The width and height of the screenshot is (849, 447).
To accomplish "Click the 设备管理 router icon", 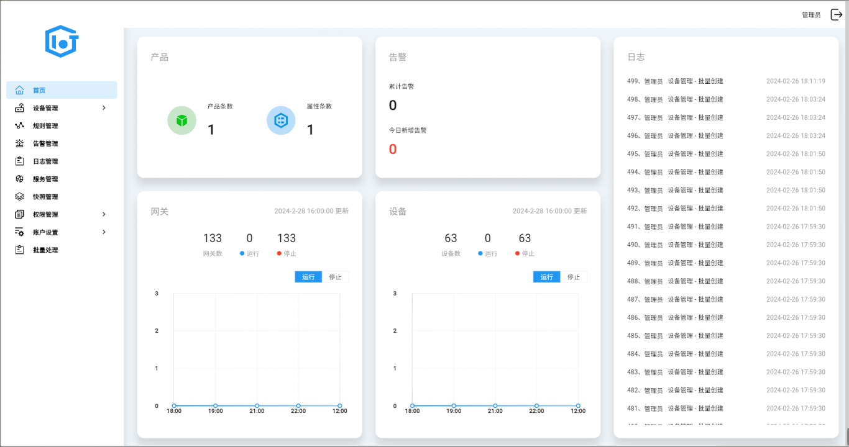I will pyautogui.click(x=20, y=108).
